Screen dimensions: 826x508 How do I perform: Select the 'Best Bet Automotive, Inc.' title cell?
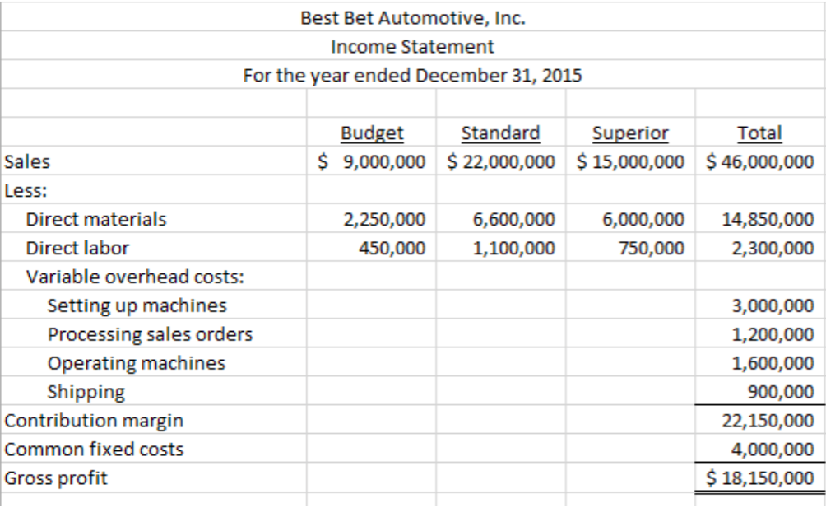point(413,18)
